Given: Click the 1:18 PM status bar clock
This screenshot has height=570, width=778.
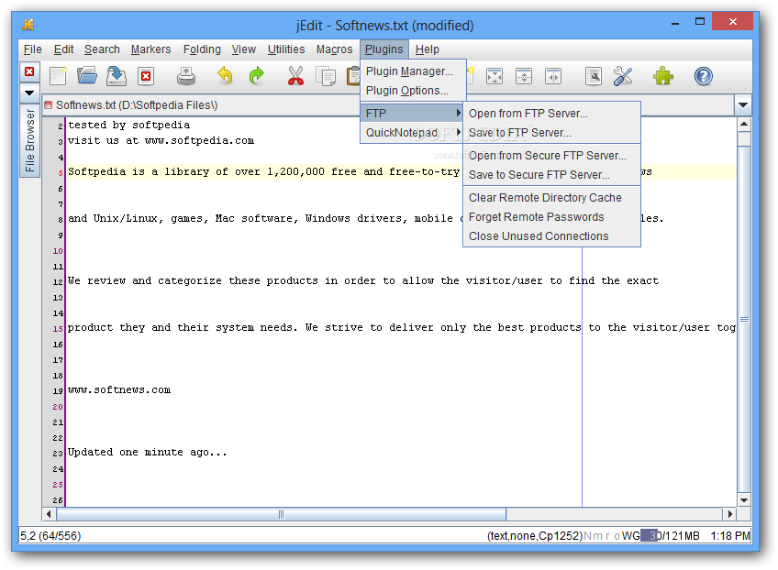Looking at the screenshot, I should click(730, 536).
